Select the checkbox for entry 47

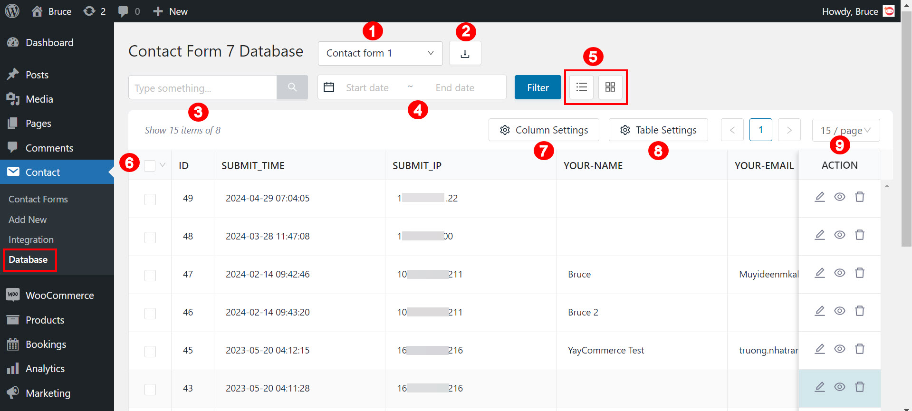[150, 275]
